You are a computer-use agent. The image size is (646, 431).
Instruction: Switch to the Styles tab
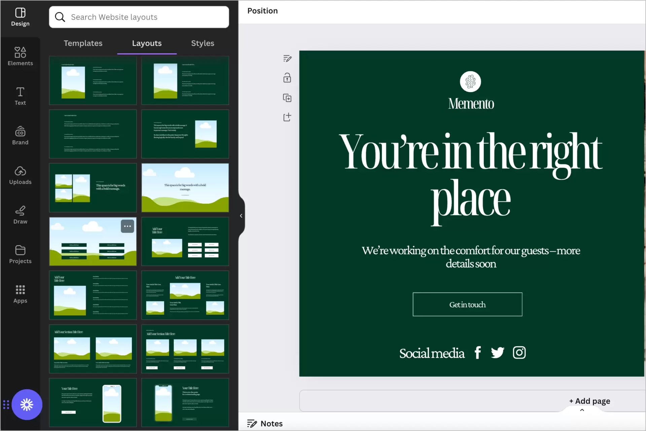click(x=203, y=43)
